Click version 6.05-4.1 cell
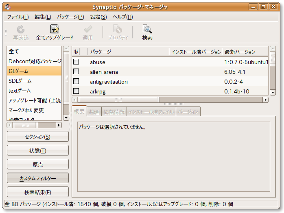Image resolution: width=284 pixels, height=213 pixels. pos(235,72)
